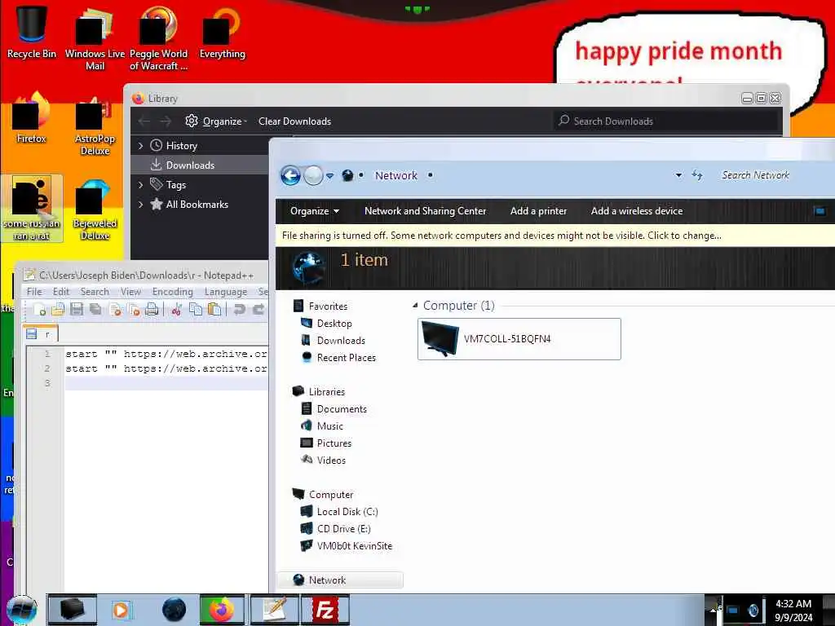Switch to Firefox from the taskbar
Image resolution: width=835 pixels, height=626 pixels.
[x=222, y=610]
